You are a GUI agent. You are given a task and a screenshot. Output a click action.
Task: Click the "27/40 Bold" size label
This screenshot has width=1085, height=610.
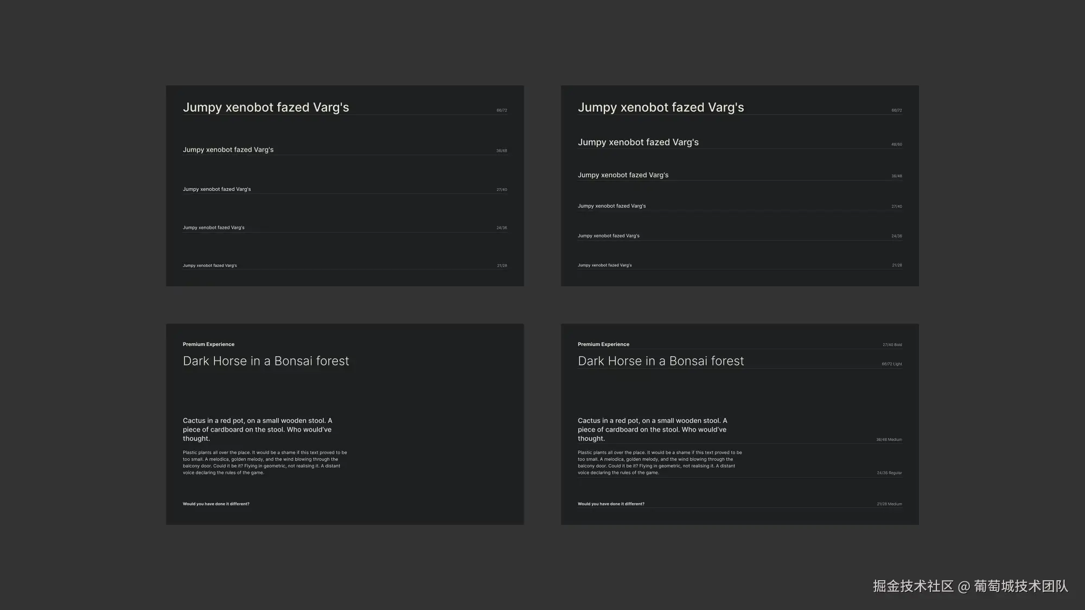[892, 345]
